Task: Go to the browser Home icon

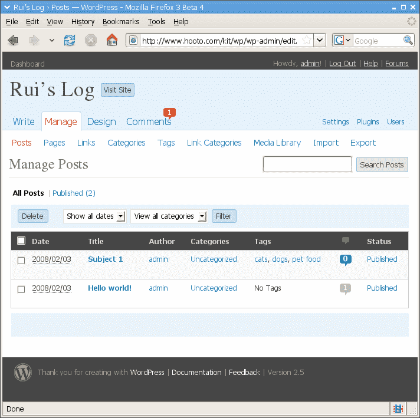Action: pos(111,40)
